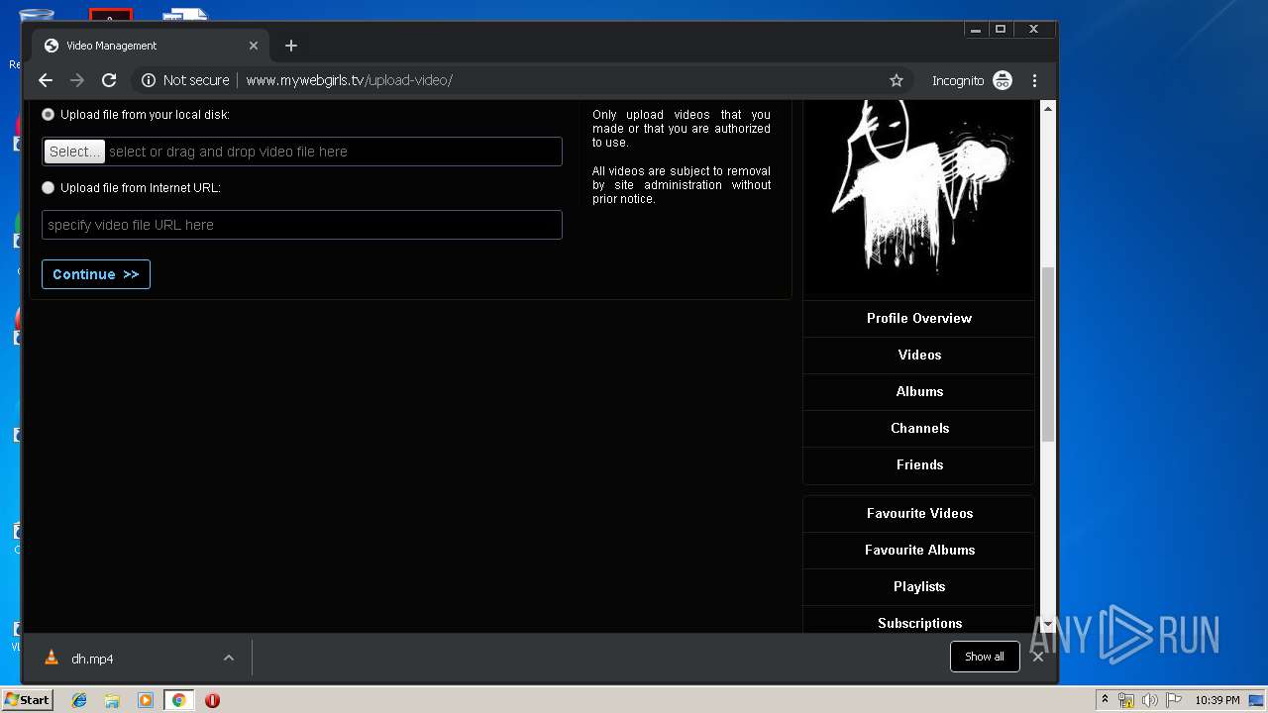Viewport: 1268px width, 713px height.
Task: Reload the current page
Action: 109,80
